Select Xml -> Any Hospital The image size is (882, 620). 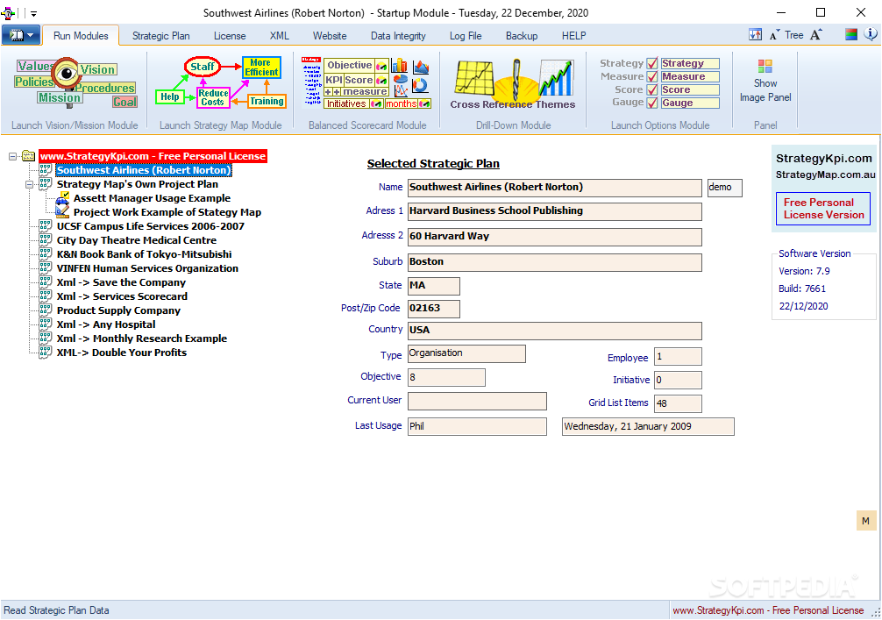click(106, 324)
